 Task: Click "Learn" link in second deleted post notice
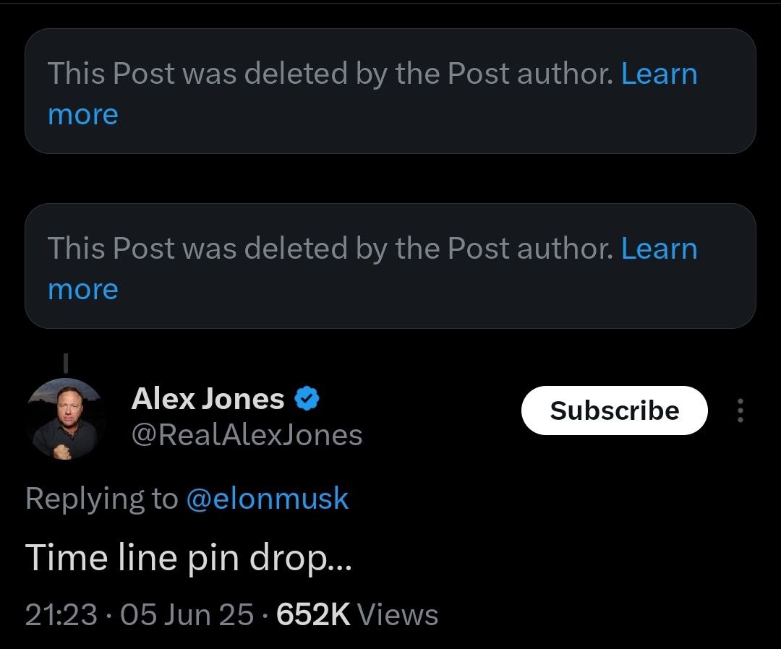(x=659, y=248)
